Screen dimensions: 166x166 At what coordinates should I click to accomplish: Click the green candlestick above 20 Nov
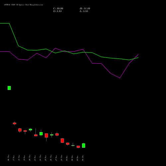pyautogui.click(x=31, y=129)
